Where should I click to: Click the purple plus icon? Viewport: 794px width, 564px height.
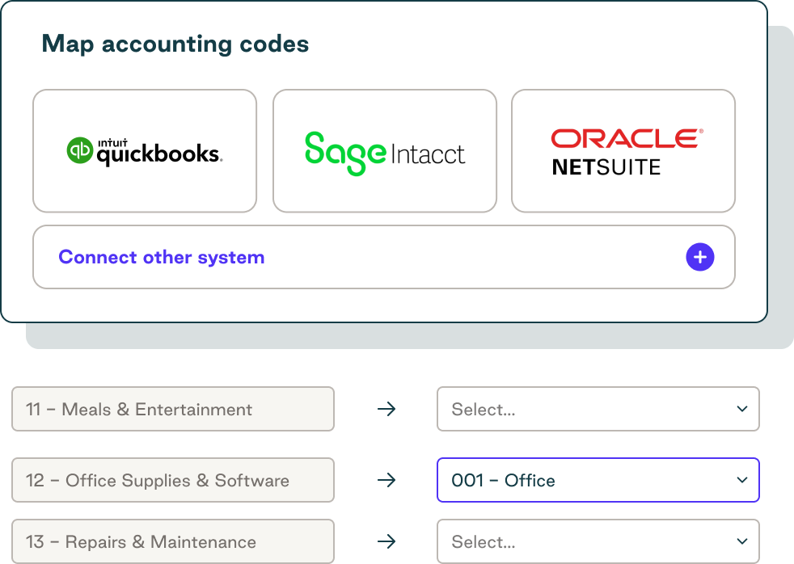(700, 257)
